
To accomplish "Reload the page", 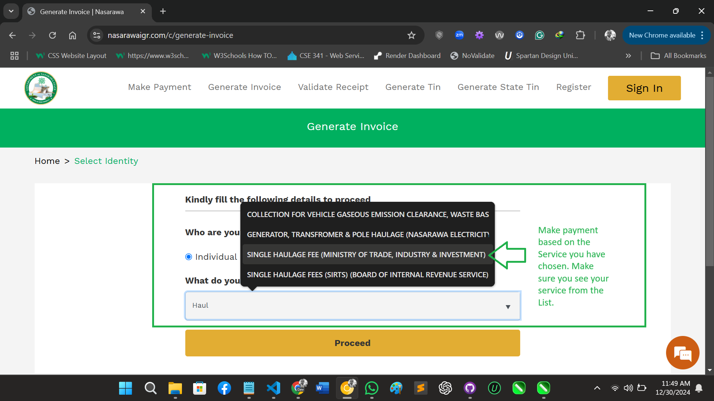I will pyautogui.click(x=52, y=35).
